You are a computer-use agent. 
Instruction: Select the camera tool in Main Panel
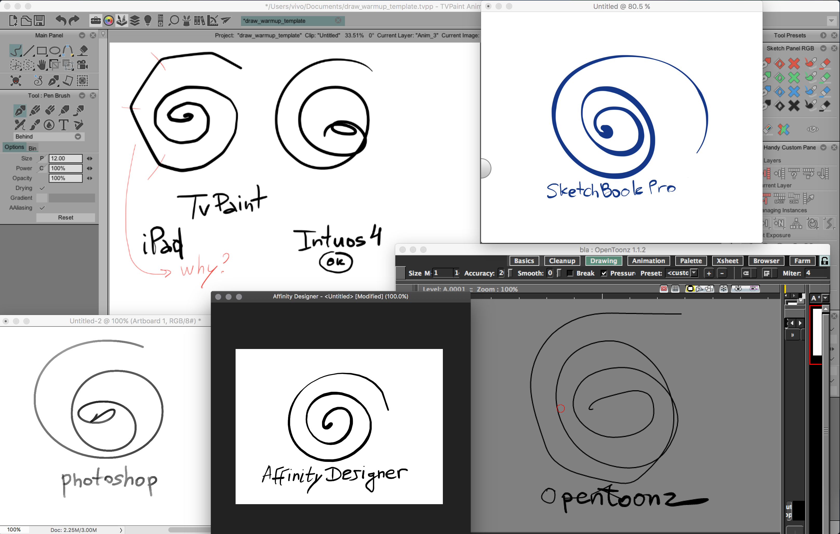pos(83,65)
